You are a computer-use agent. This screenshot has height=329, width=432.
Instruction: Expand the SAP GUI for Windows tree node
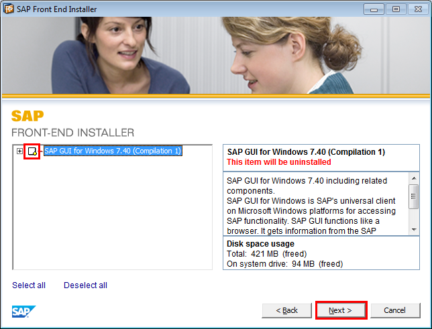point(19,151)
